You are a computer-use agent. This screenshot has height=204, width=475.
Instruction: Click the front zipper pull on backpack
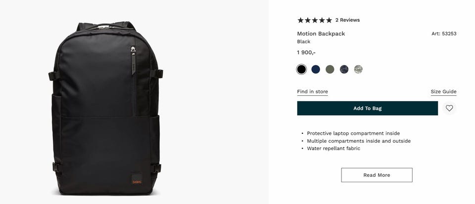[133, 60]
